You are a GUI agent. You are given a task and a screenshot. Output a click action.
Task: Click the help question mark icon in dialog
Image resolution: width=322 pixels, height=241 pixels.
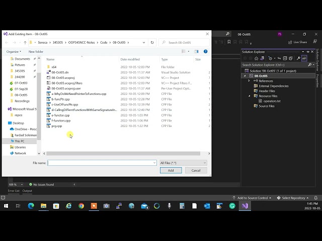tap(205, 51)
